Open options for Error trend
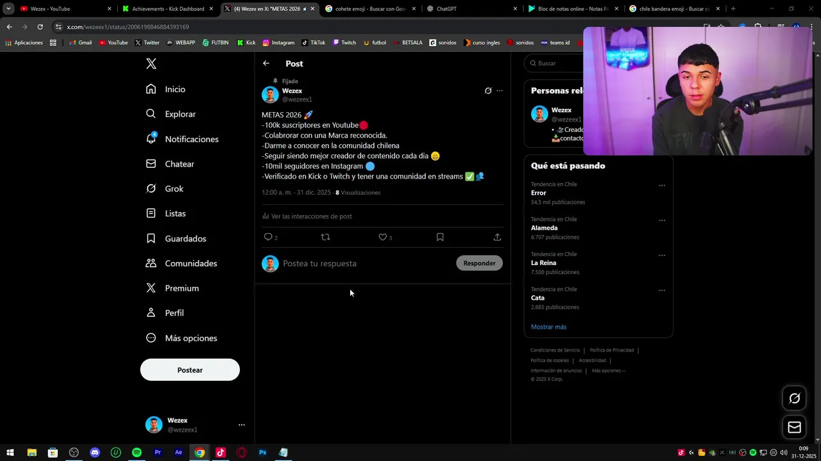The height and width of the screenshot is (461, 821). tap(662, 186)
